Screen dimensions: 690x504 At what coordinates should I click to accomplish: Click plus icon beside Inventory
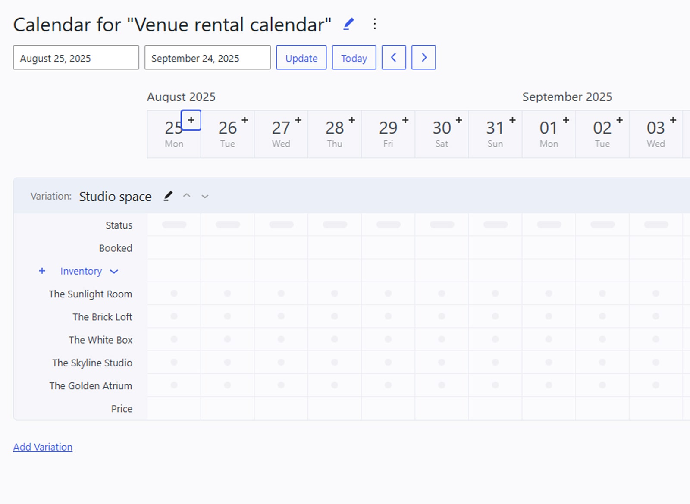[x=42, y=271]
